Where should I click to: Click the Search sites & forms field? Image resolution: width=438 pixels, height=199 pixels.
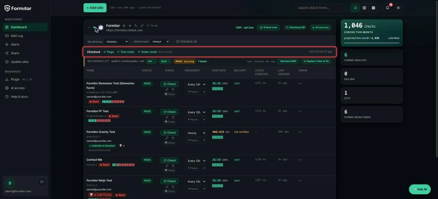pos(320,8)
